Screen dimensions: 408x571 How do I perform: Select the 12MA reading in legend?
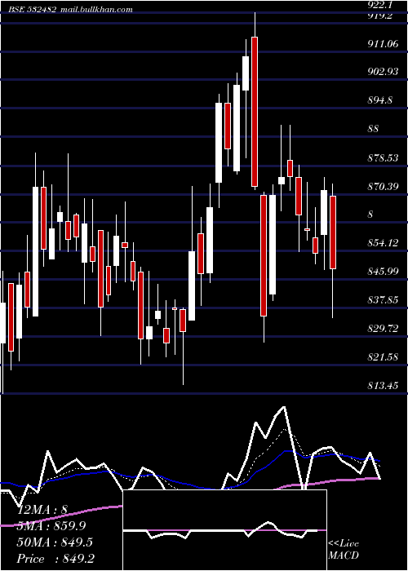42,510
